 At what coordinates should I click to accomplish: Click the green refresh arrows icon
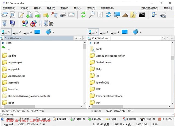pyautogui.click(x=83, y=15)
